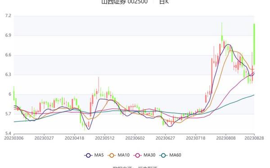
Task: Click the 5.7 price axis label
Action: pos(8,114)
